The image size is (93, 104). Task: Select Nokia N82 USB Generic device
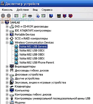tap(33, 47)
